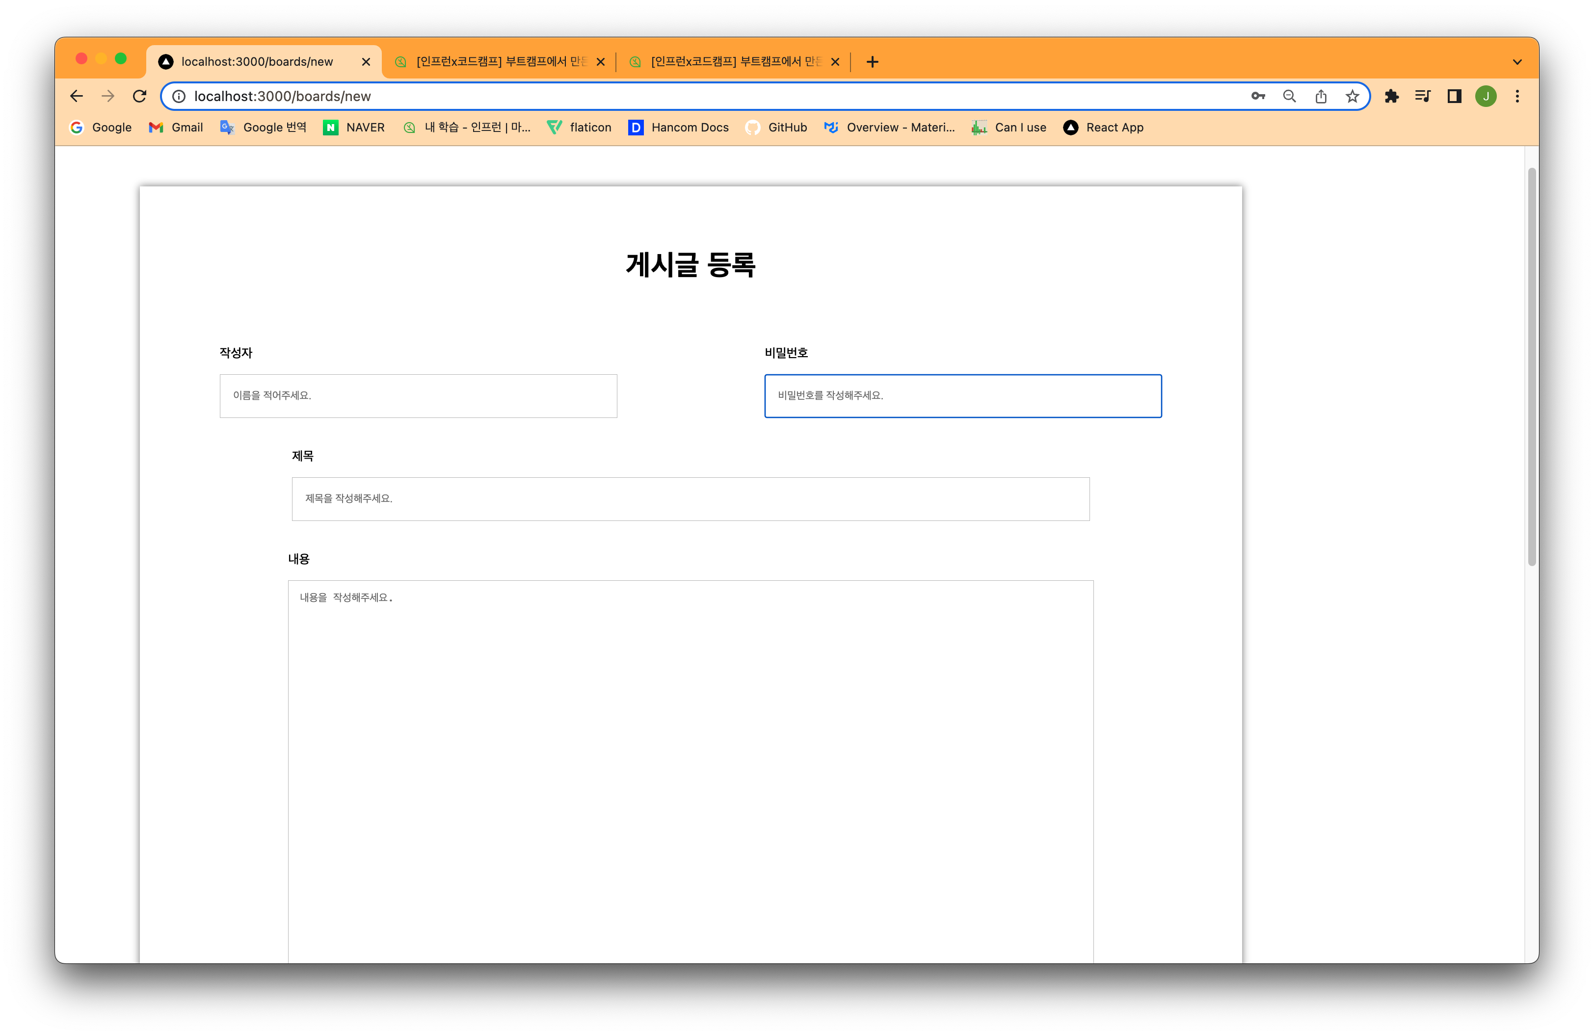
Task: Open Chrome three-dot menu
Action: click(1517, 96)
